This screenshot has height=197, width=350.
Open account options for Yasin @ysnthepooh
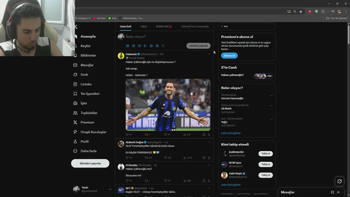tap(110, 189)
